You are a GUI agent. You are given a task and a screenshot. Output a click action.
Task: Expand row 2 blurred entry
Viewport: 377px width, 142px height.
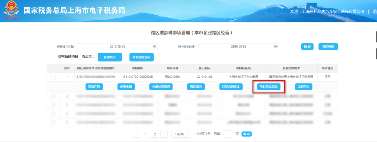point(53,96)
